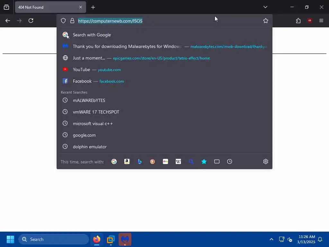
Task: Search this time with Bing
Action: click(x=140, y=161)
